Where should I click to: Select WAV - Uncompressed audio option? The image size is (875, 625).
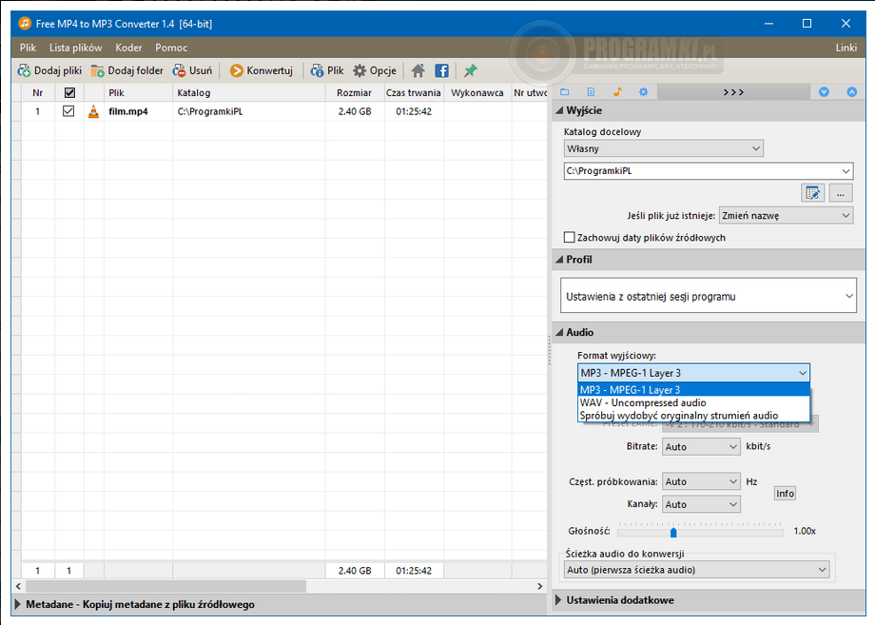tap(693, 402)
